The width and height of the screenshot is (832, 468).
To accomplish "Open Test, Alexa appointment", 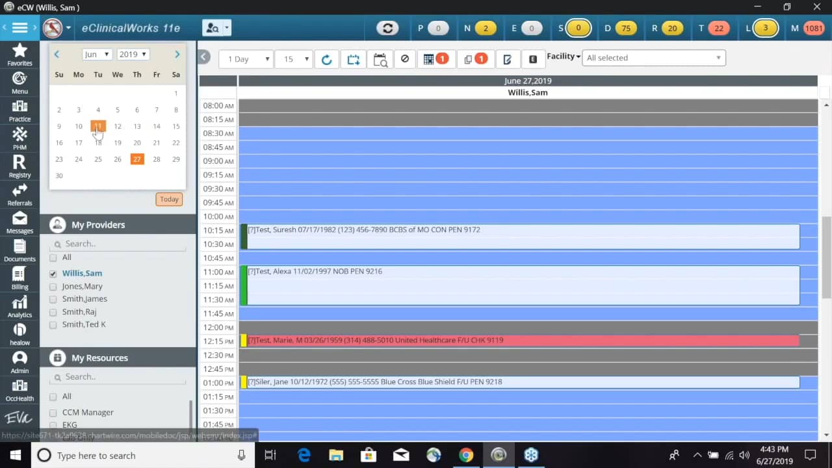I will point(520,285).
